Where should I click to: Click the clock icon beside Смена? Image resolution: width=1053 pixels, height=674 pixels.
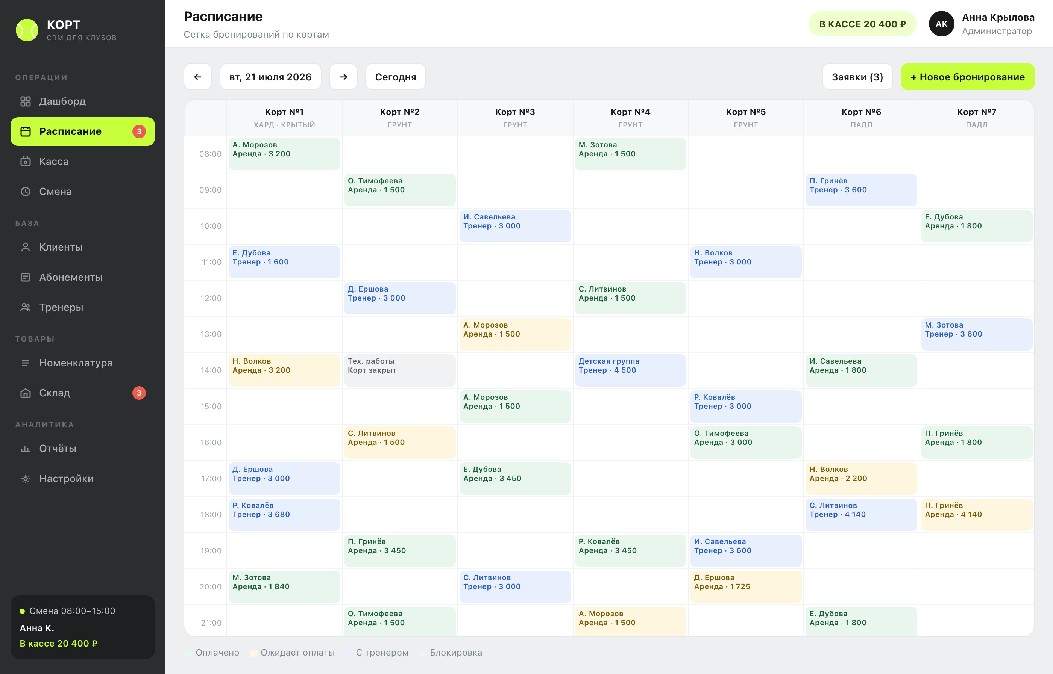tap(26, 192)
